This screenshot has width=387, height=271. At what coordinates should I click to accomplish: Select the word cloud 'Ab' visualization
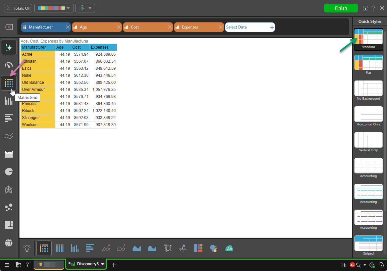(230, 249)
